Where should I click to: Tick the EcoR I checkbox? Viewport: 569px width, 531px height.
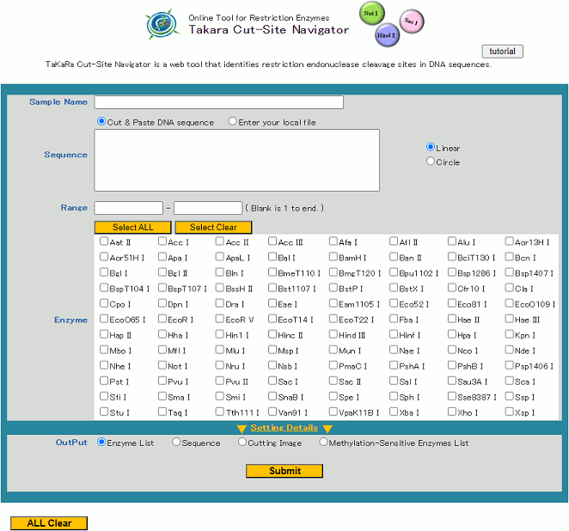point(162,319)
